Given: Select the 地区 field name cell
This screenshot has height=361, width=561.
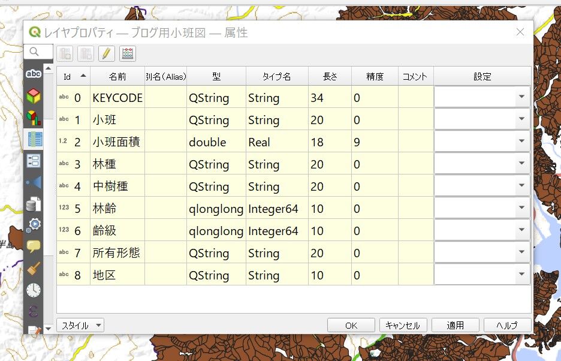Looking at the screenshot, I should click(x=117, y=275).
